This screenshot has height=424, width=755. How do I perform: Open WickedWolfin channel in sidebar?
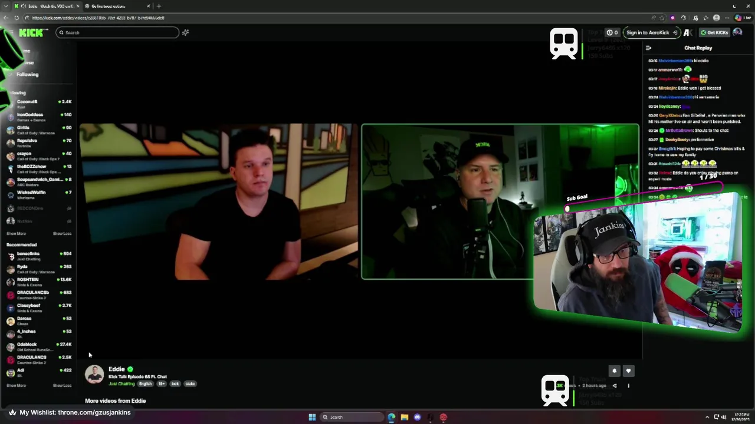(x=39, y=194)
